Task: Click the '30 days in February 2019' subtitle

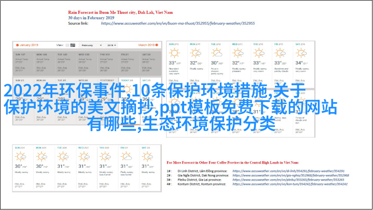Action: 91,18
